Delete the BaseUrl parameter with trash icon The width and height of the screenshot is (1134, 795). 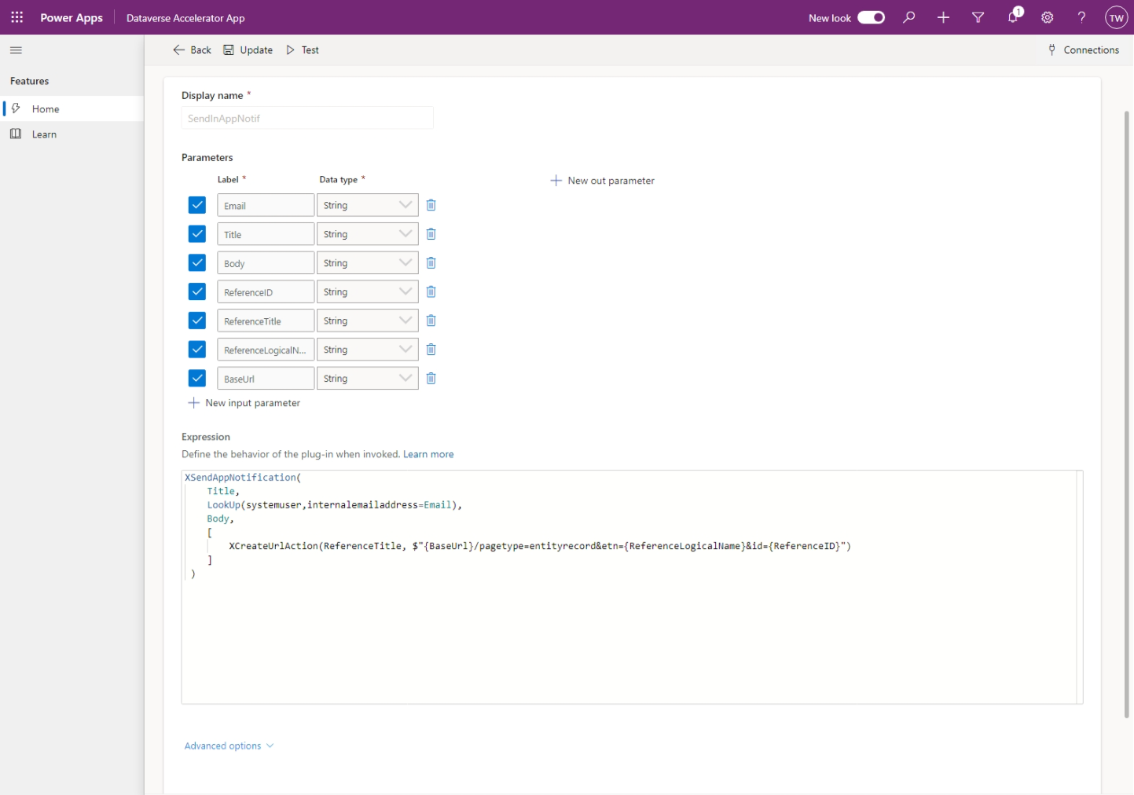click(431, 379)
